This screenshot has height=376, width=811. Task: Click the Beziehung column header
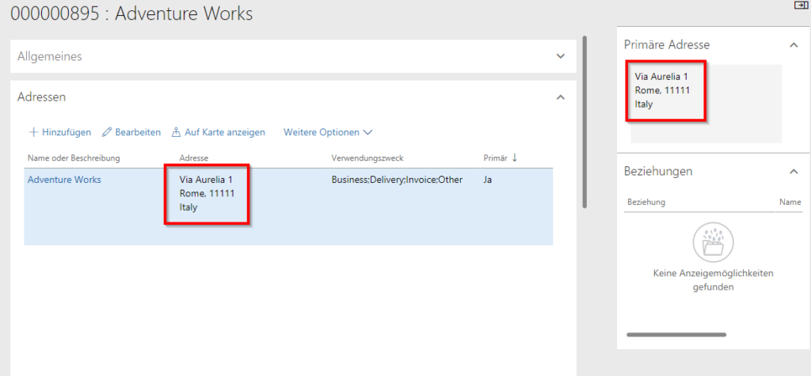646,203
